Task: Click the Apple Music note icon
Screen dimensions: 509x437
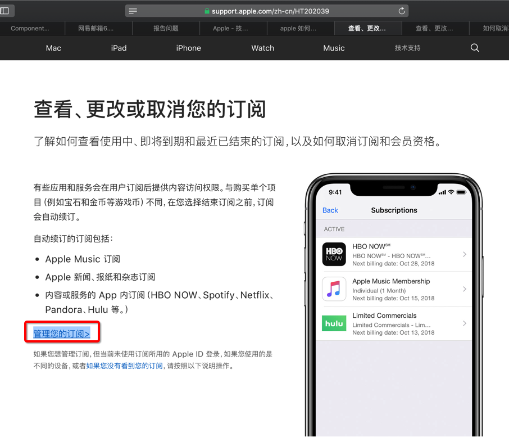Action: [x=334, y=289]
